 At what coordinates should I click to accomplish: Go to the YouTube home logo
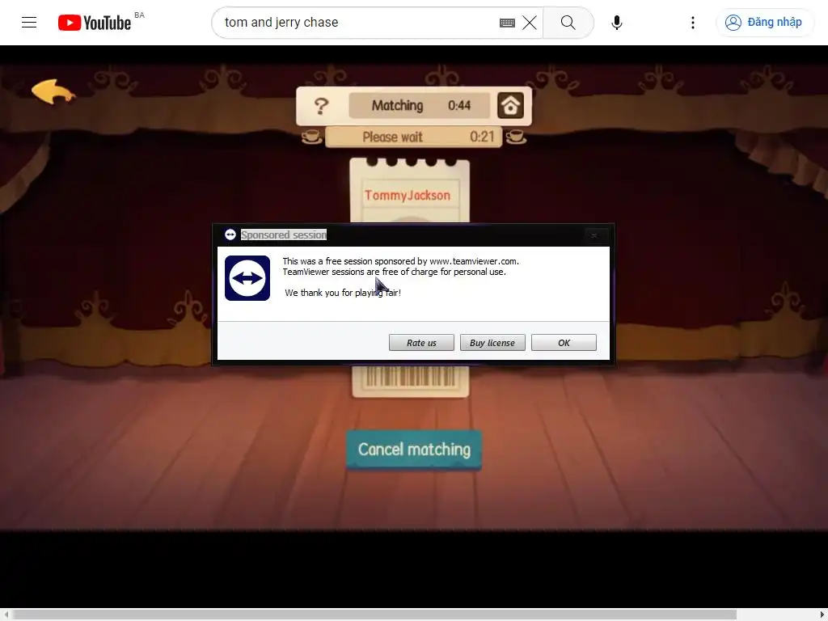coord(95,23)
